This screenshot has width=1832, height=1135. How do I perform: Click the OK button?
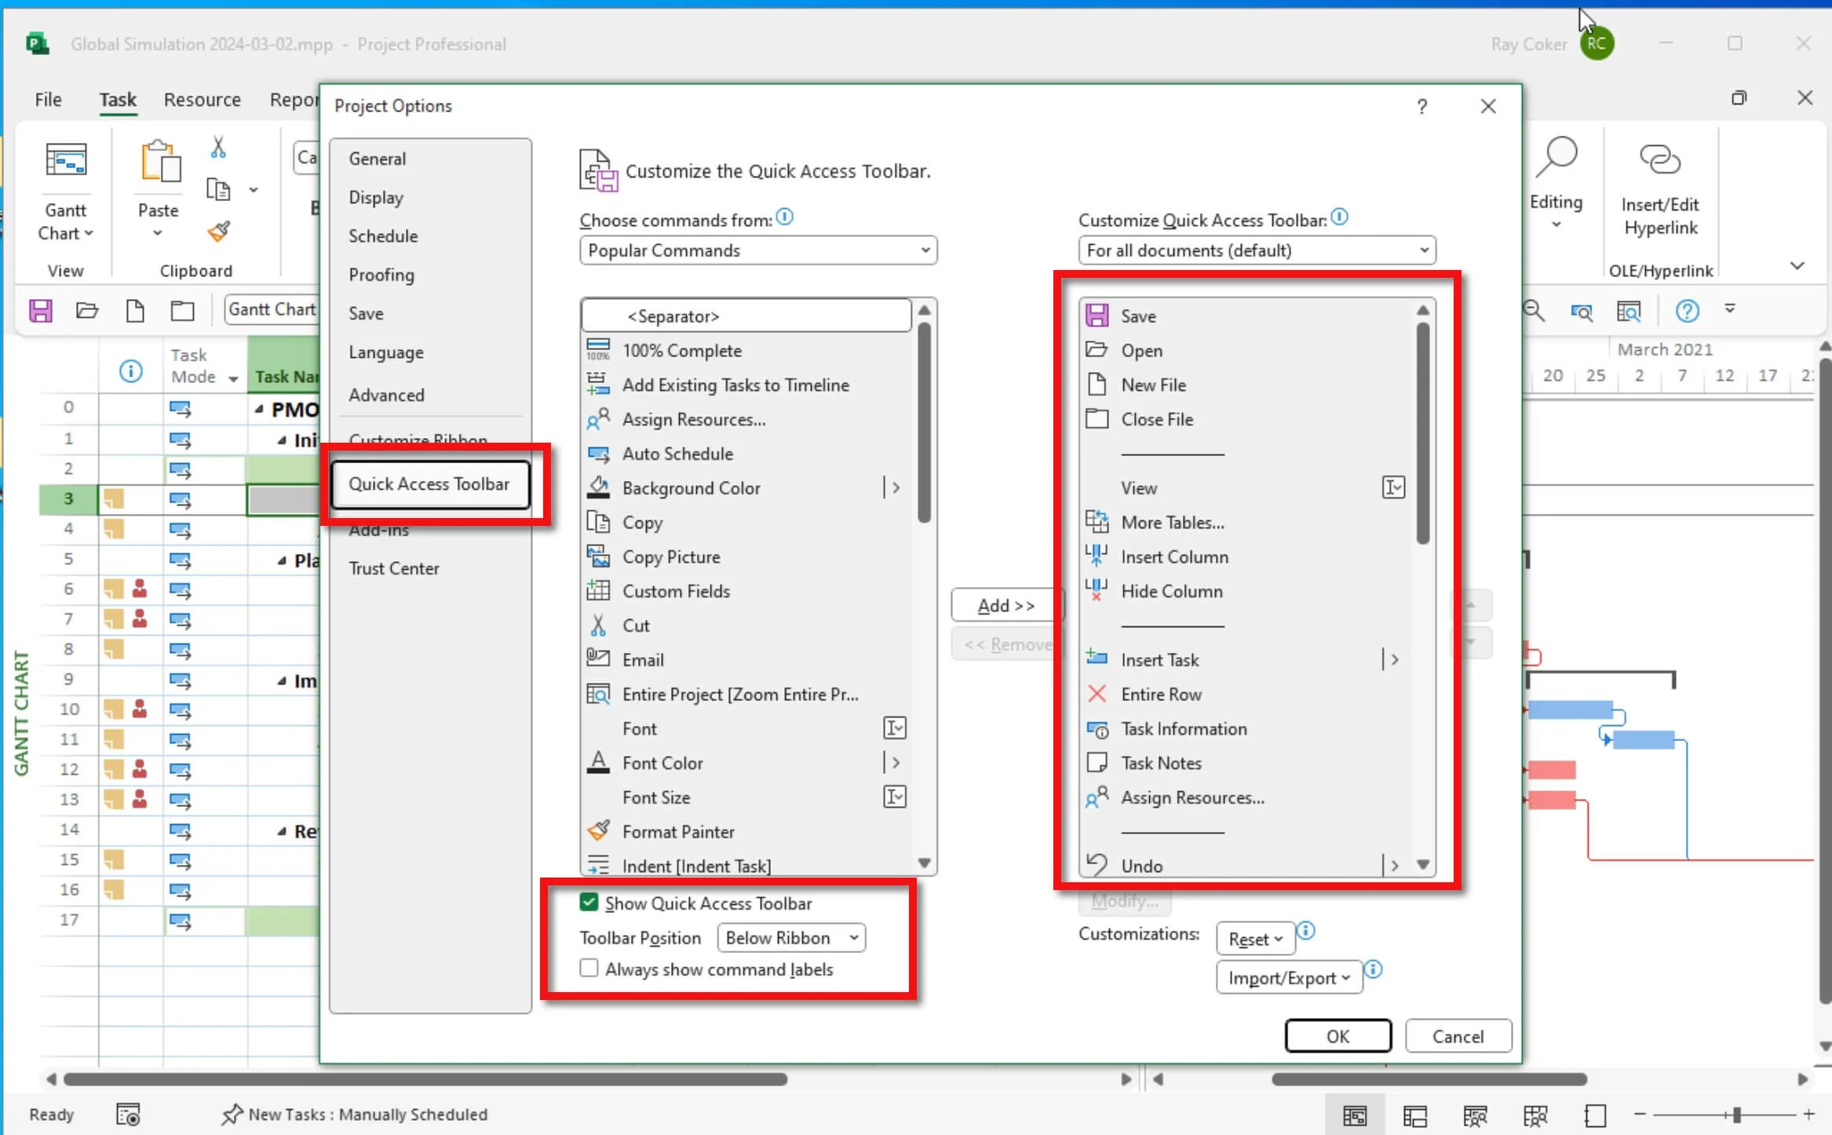tap(1338, 1036)
